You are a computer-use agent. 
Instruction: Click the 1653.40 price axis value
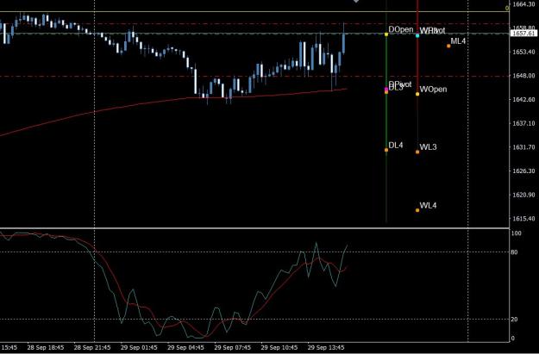coord(523,52)
